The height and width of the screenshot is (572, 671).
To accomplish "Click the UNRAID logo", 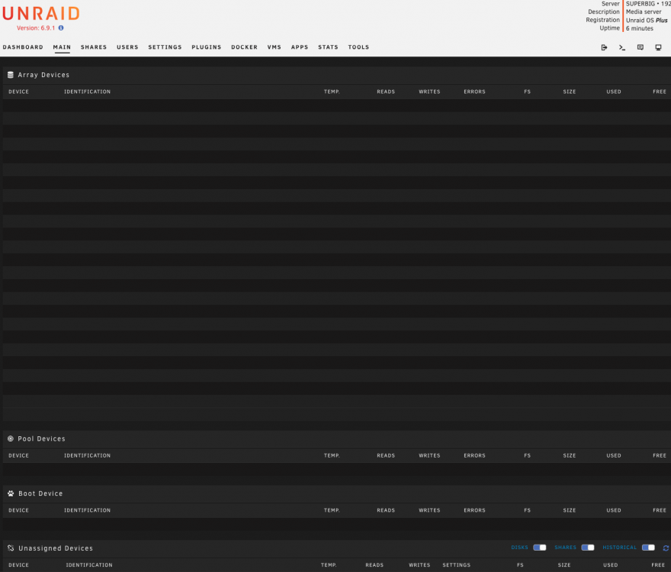I will tap(41, 14).
